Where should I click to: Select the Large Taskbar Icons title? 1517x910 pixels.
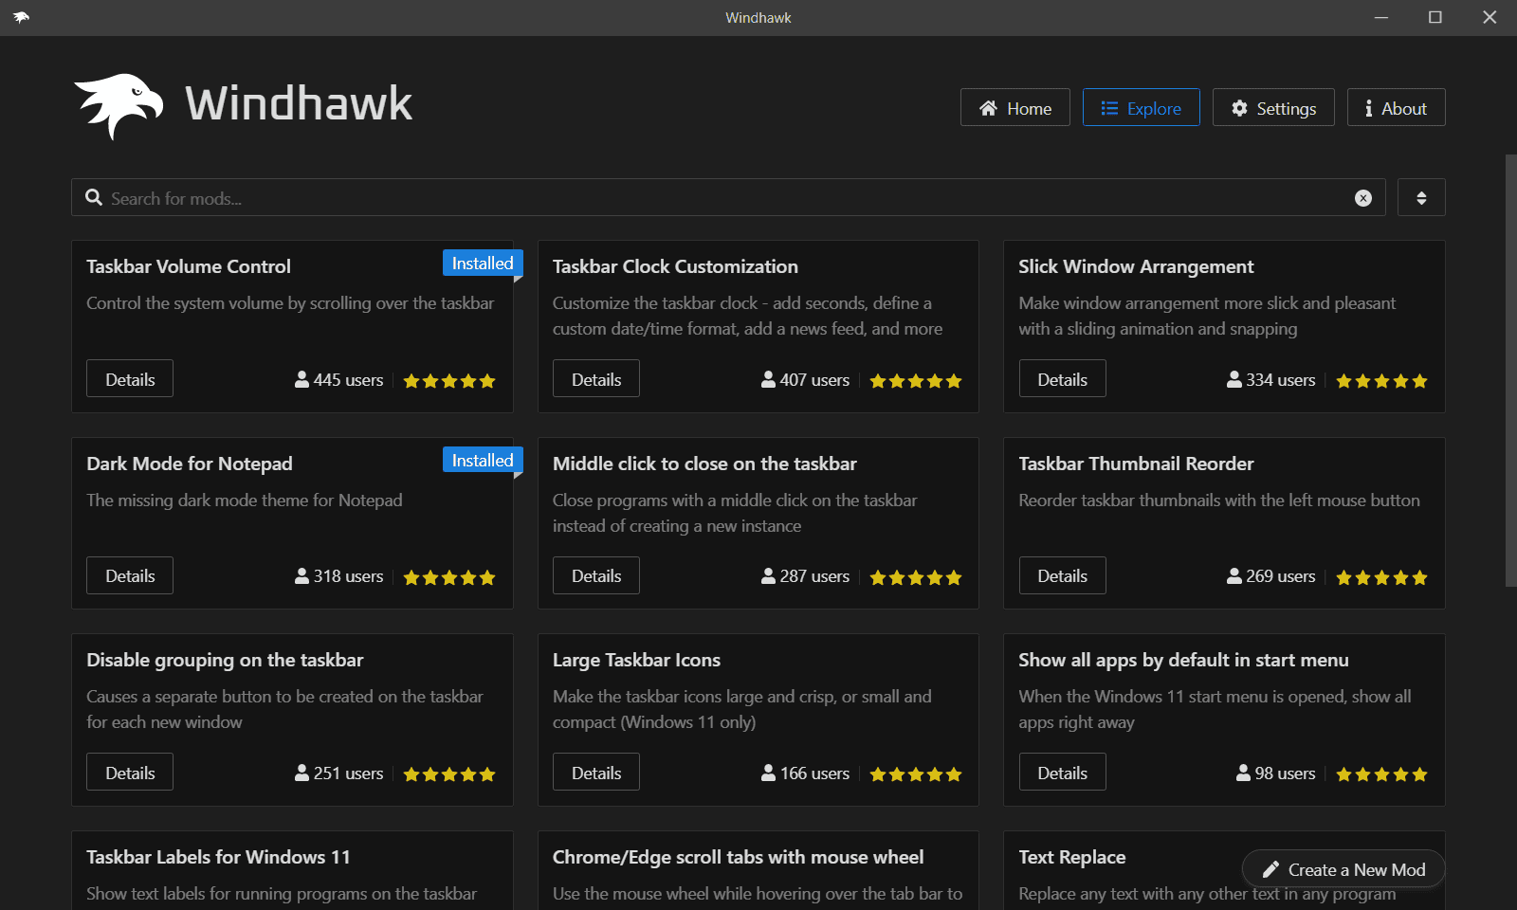636,660
